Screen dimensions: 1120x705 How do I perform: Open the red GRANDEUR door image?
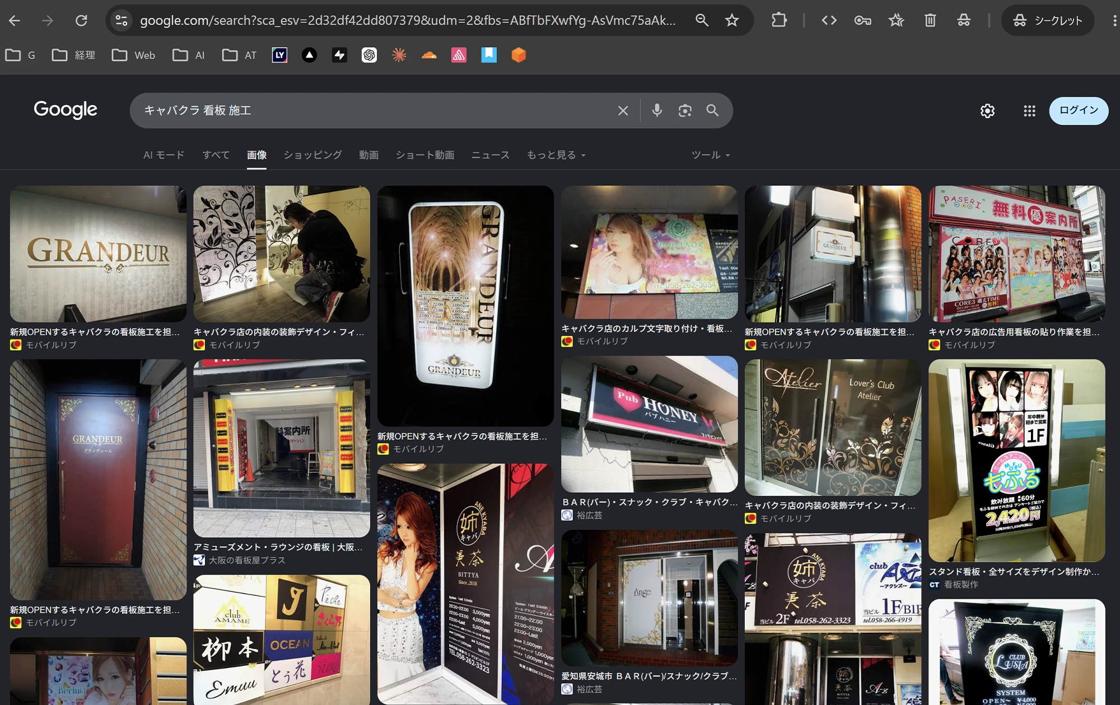pyautogui.click(x=98, y=480)
